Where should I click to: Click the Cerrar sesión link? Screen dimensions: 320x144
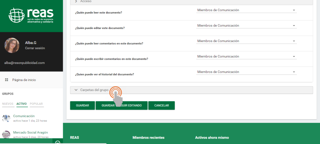(35, 48)
